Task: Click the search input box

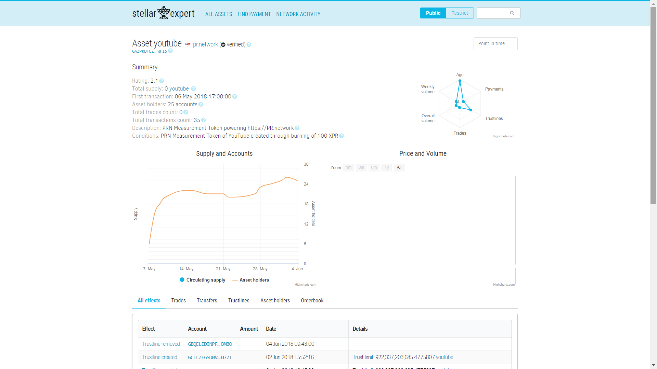Action: click(499, 13)
